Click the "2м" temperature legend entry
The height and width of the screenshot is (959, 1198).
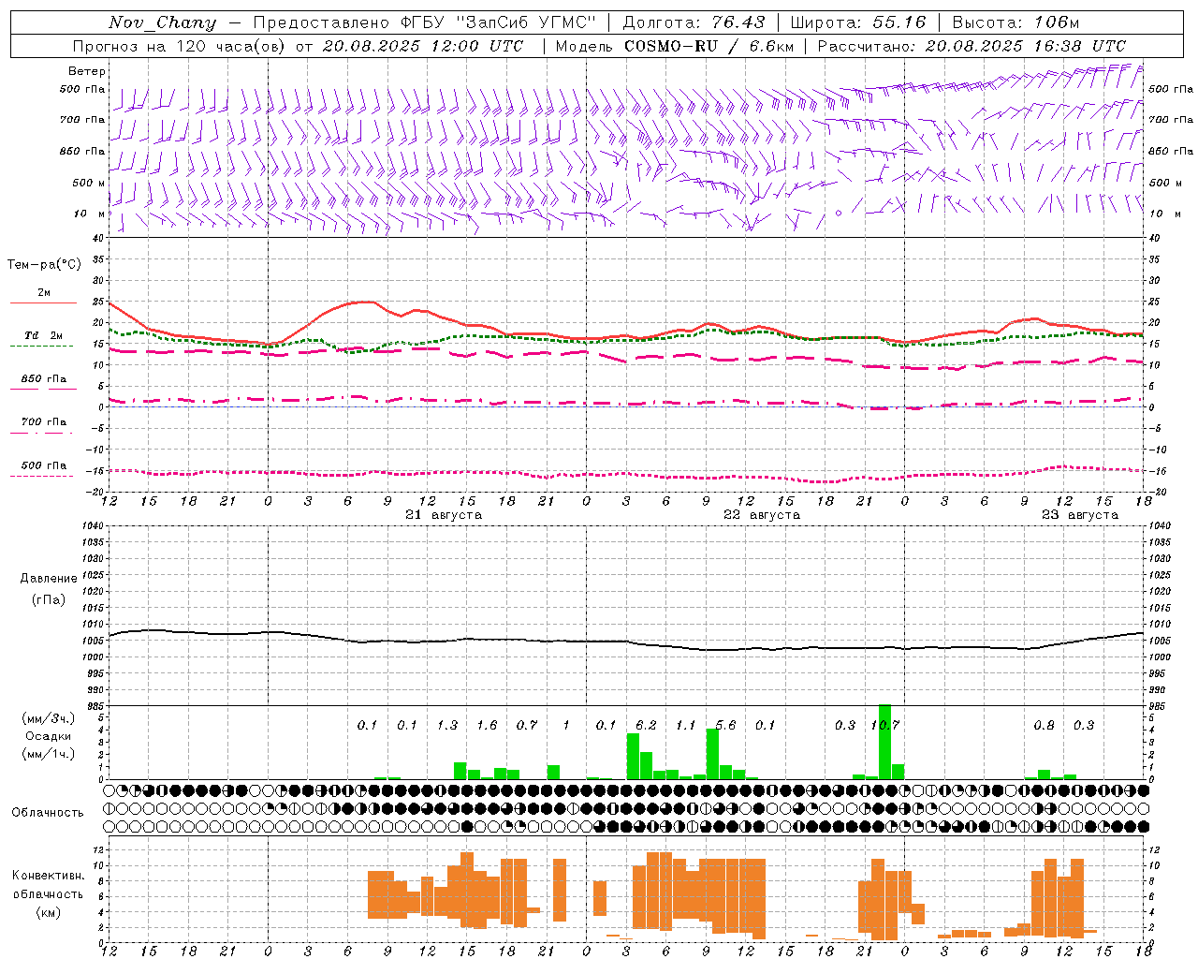(44, 293)
